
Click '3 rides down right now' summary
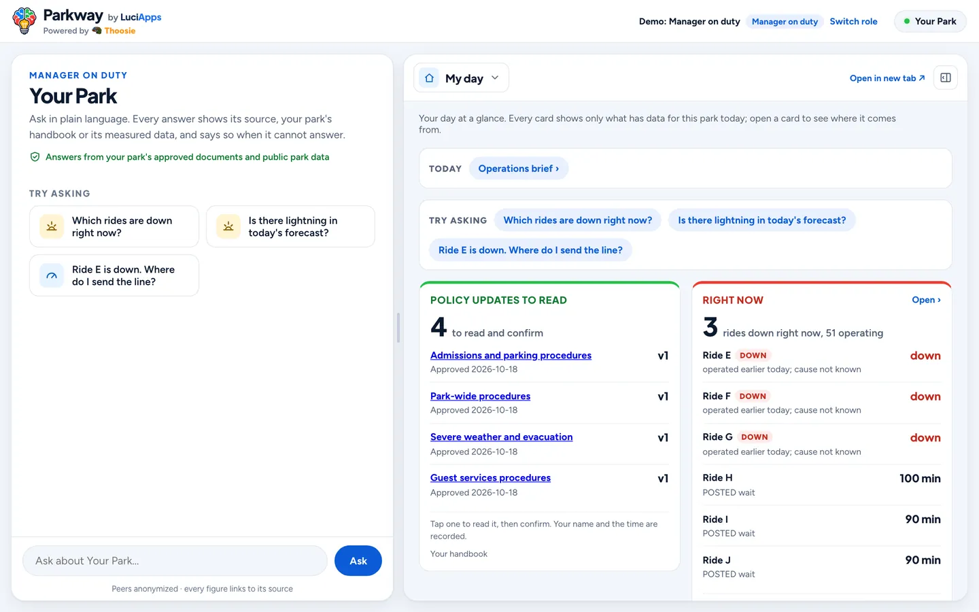(x=793, y=328)
